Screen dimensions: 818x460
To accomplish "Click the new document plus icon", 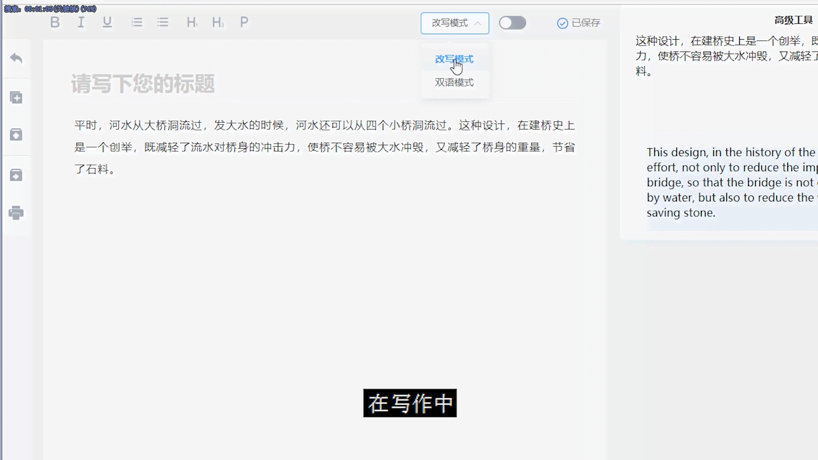I will pos(16,98).
